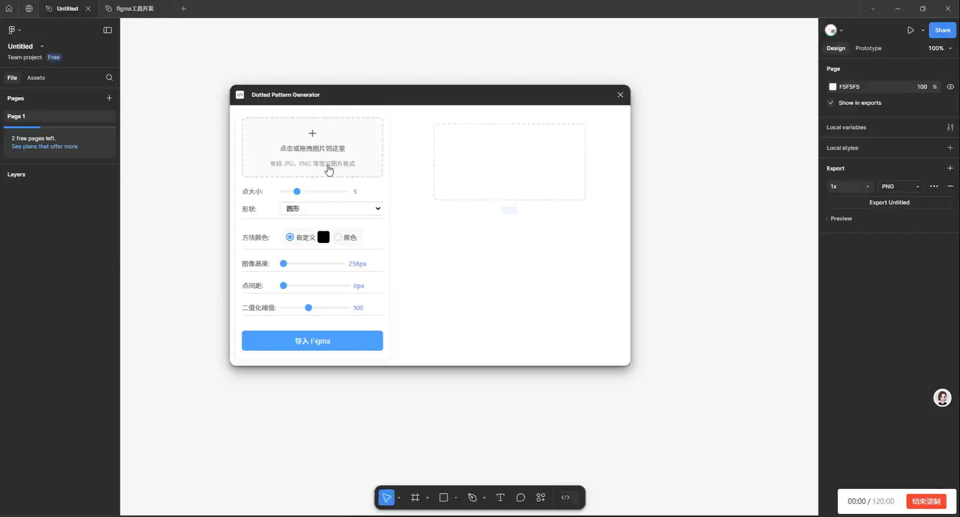
Task: Remove the export setting minus icon
Action: [950, 187]
